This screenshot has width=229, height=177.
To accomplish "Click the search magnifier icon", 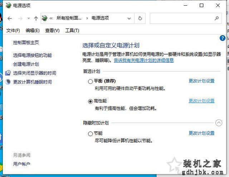I will (216, 18).
